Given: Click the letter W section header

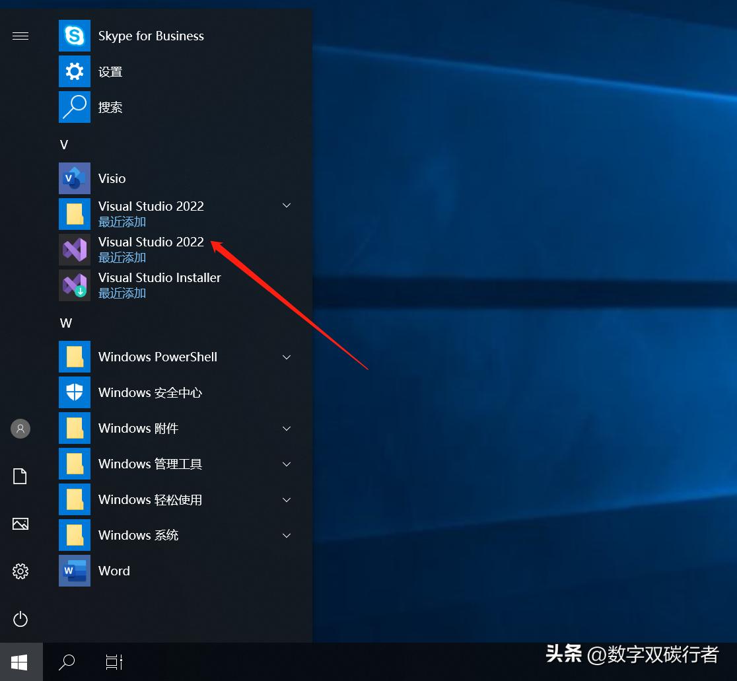Looking at the screenshot, I should (x=65, y=323).
